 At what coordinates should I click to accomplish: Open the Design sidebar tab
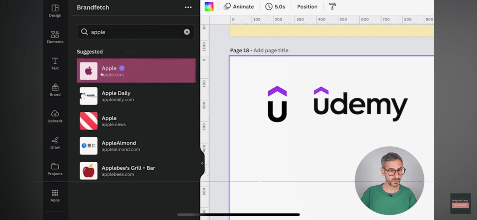pyautogui.click(x=55, y=11)
